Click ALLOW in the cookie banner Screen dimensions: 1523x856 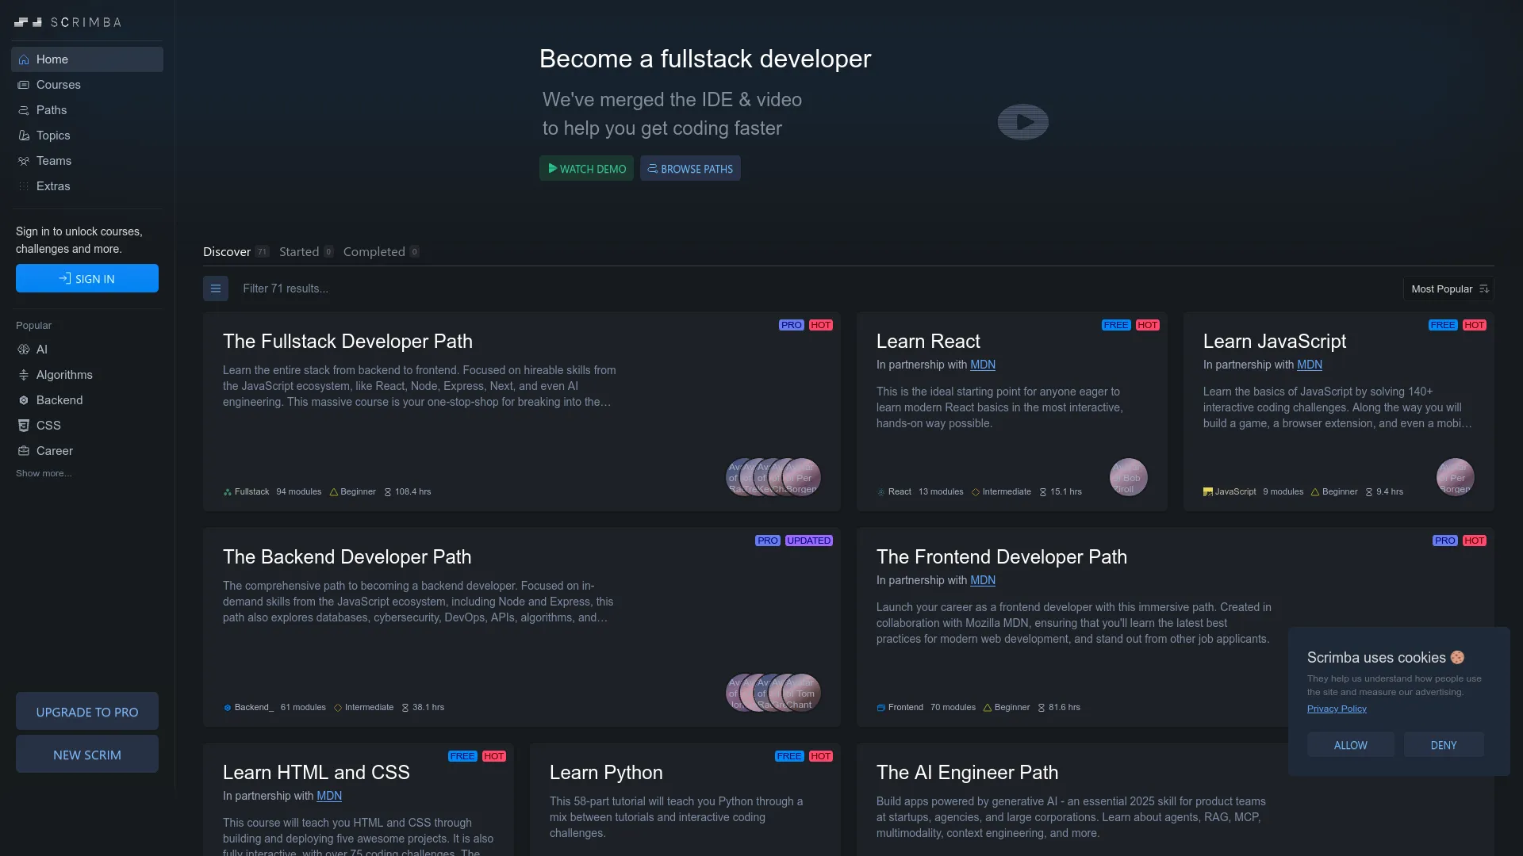coord(1351,745)
